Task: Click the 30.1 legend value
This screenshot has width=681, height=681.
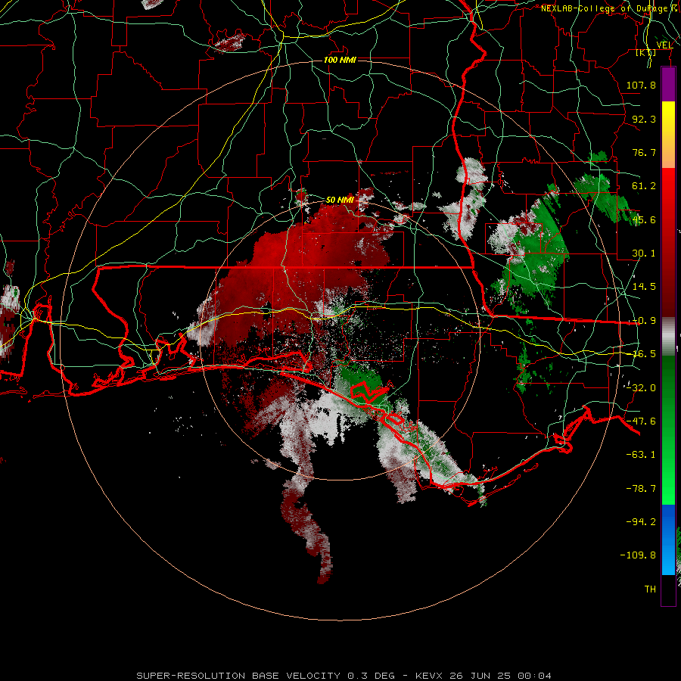Action: coord(644,253)
